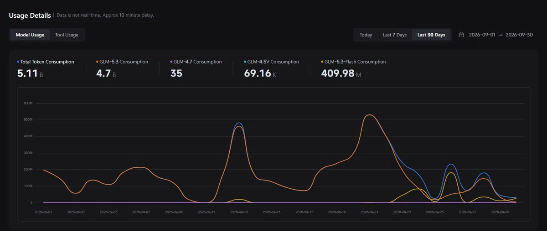The height and width of the screenshot is (231, 547).
Task: Toggle GLM-5.3 Consumption orange legend dot
Action: click(x=98, y=61)
